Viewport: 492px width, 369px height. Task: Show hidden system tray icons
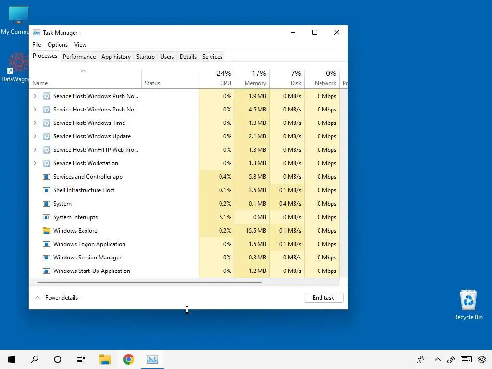(x=437, y=359)
